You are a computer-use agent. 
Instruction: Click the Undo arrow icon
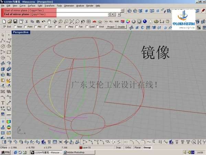[44, 21]
